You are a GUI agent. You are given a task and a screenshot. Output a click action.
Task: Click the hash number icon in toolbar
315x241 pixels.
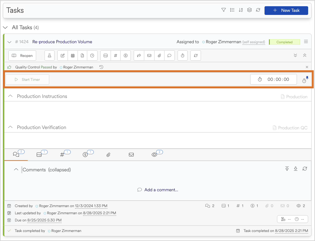(116, 56)
